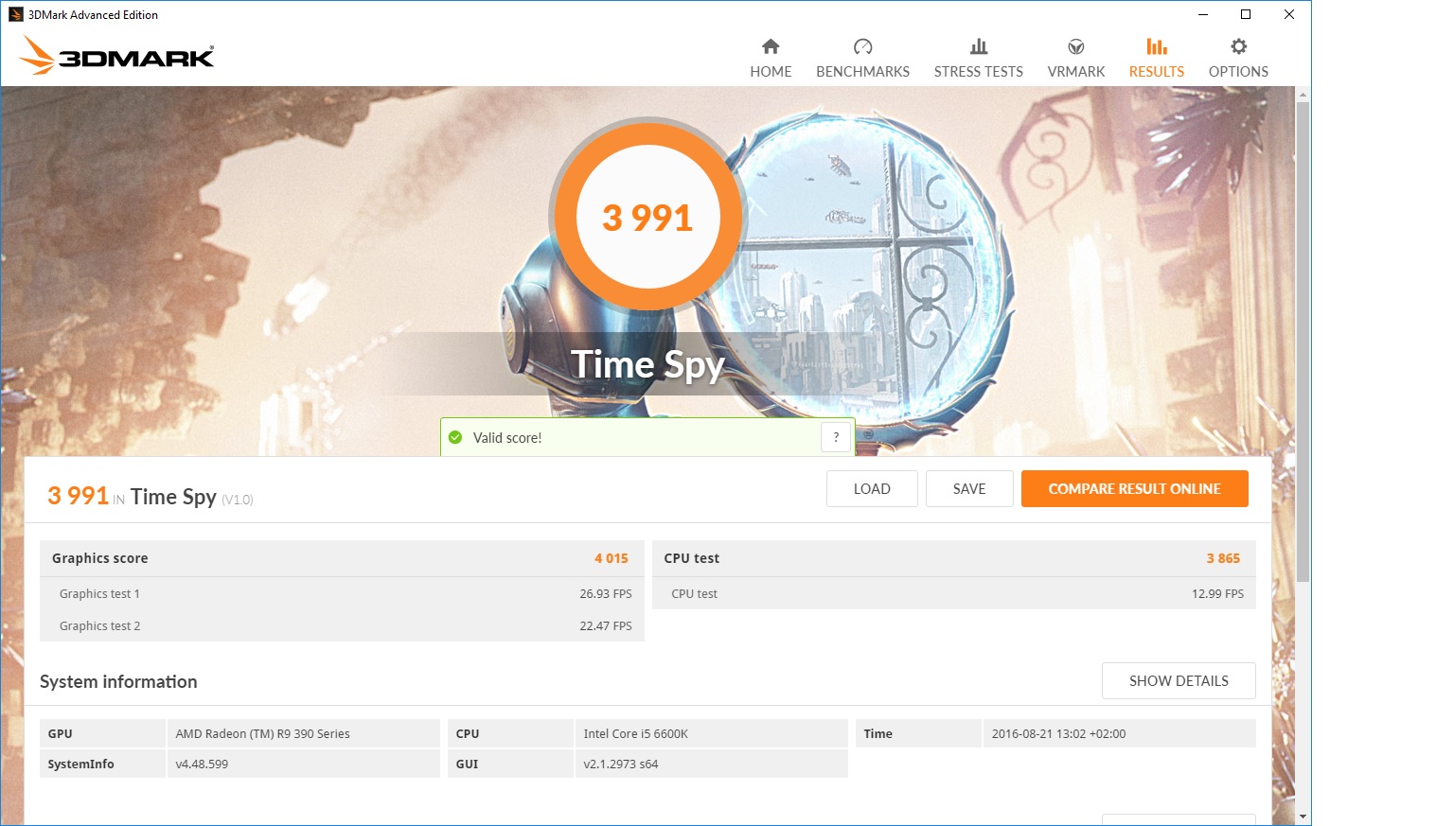
Task: Click the Home house icon
Action: (771, 46)
